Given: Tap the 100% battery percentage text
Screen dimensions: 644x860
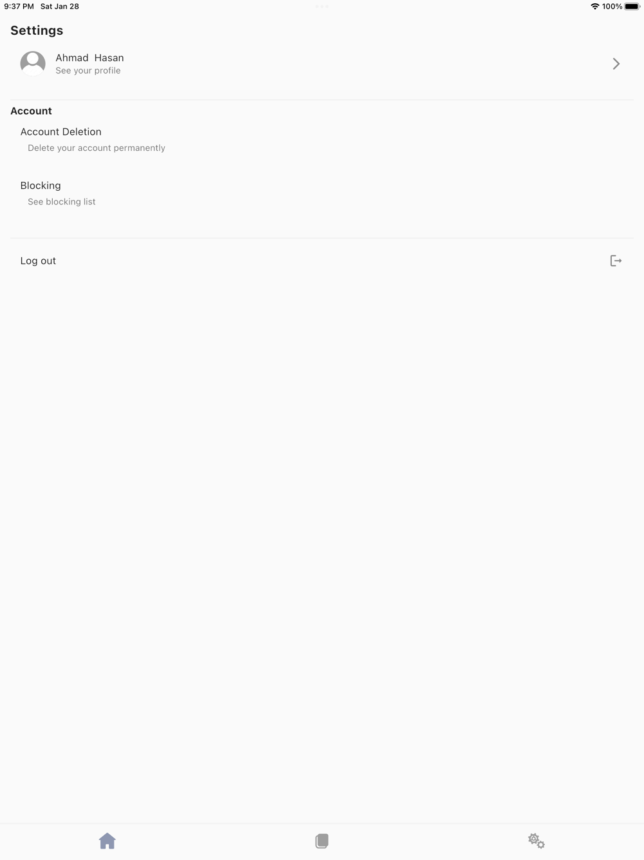Looking at the screenshot, I should click(612, 6).
